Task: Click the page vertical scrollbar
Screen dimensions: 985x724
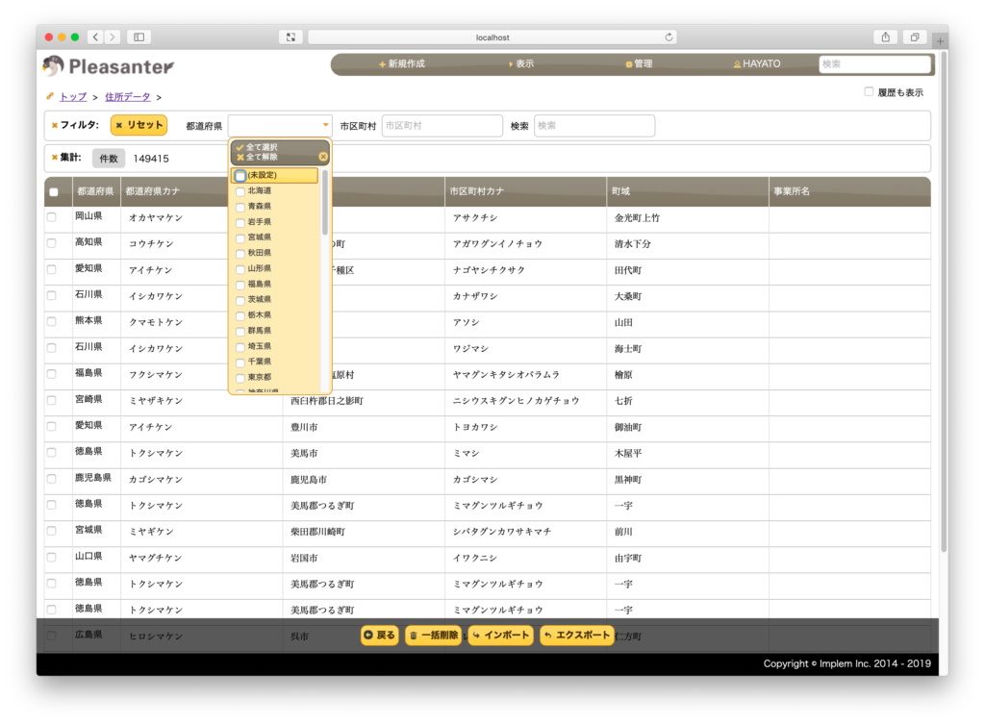Action: pos(944,301)
